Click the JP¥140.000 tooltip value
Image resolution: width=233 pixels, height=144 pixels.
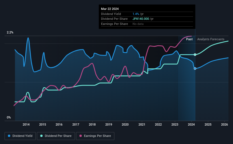click(x=141, y=19)
